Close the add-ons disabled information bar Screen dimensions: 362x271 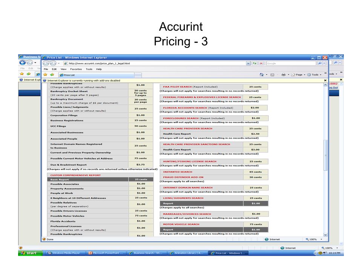pyautogui.click(x=325, y=81)
